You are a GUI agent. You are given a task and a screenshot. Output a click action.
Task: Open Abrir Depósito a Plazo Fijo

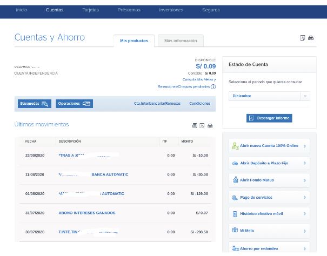click(x=269, y=163)
